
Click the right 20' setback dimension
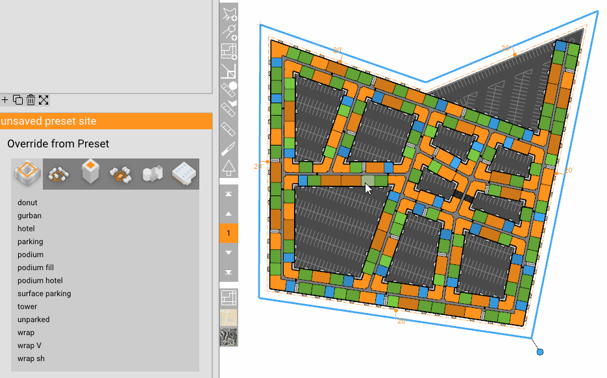[568, 170]
